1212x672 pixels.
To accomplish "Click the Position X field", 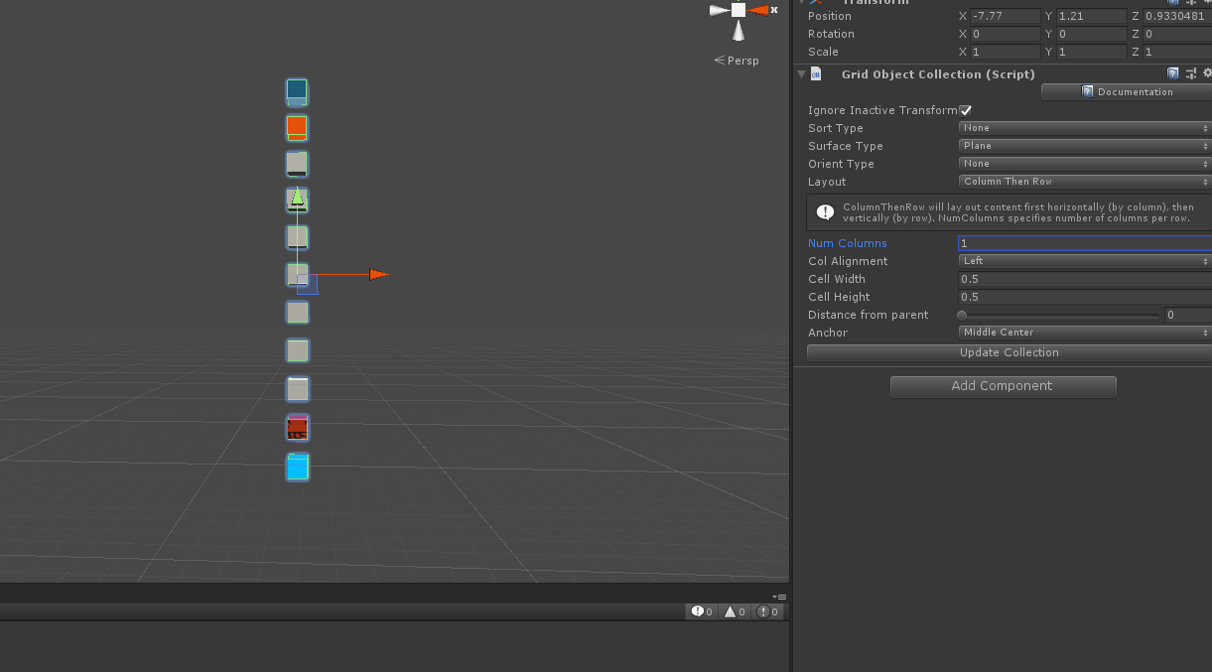I will coord(1006,16).
